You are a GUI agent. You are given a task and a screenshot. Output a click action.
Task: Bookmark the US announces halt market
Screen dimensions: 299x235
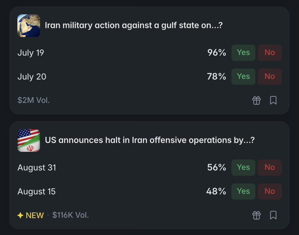pos(273,215)
